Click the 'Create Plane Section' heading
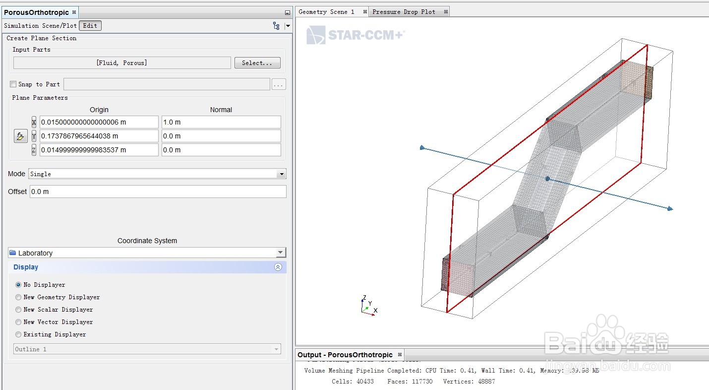 (x=42, y=38)
